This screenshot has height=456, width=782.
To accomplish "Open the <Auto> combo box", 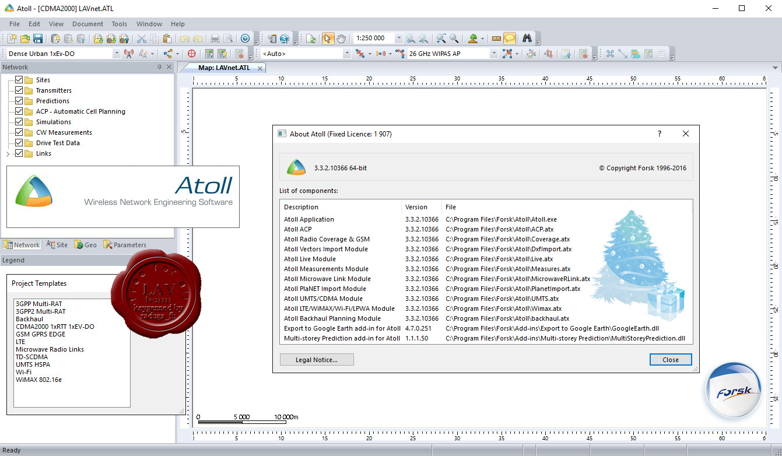I will (x=347, y=54).
